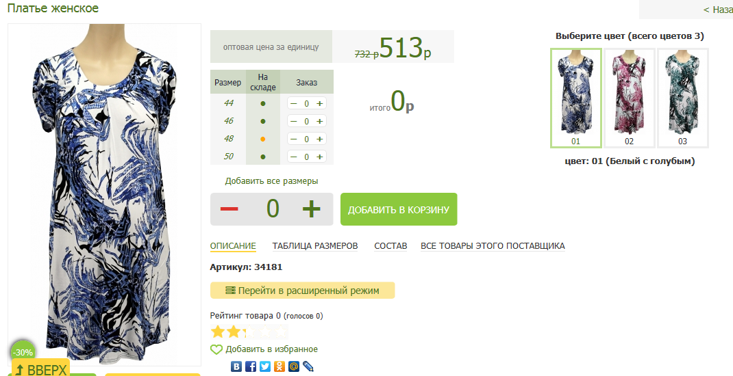
Task: Share via the Odnoklassniki icon
Action: (x=279, y=366)
